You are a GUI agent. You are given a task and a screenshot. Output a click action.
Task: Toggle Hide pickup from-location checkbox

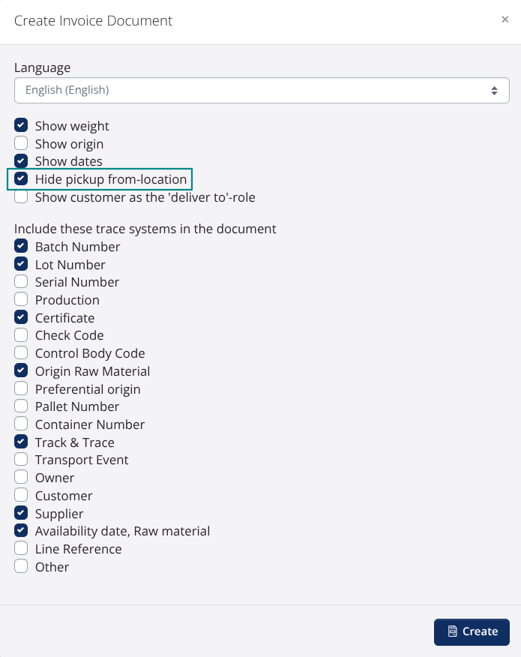[x=21, y=179]
